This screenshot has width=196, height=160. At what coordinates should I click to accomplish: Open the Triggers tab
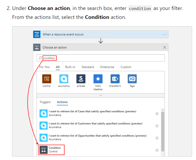45,102
